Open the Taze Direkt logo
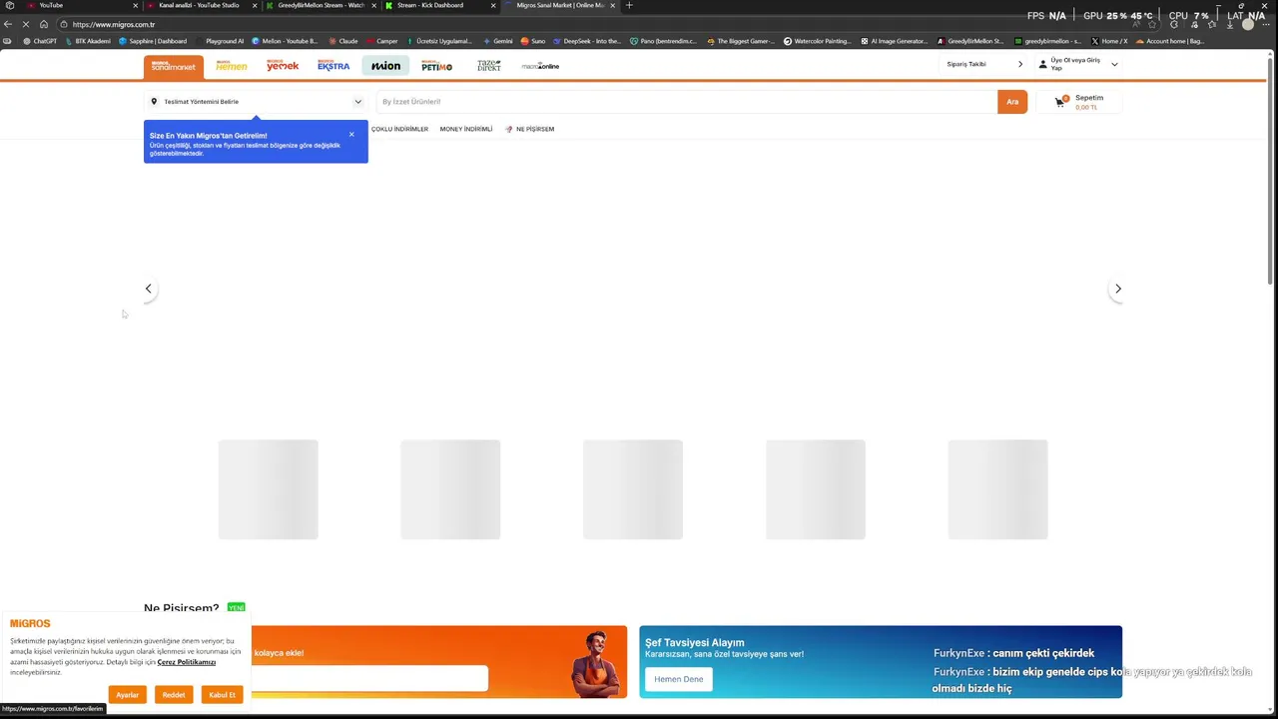This screenshot has width=1278, height=719. [488, 66]
